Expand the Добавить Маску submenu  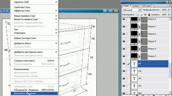[x=56, y=43]
